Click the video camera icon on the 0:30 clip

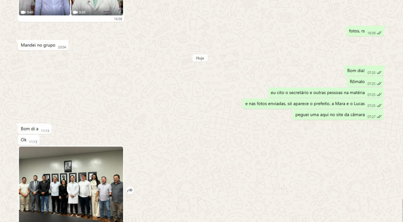[75, 13]
